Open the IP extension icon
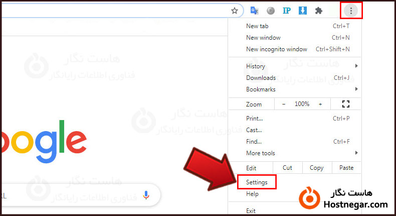The width and height of the screenshot is (396, 216). click(x=287, y=11)
